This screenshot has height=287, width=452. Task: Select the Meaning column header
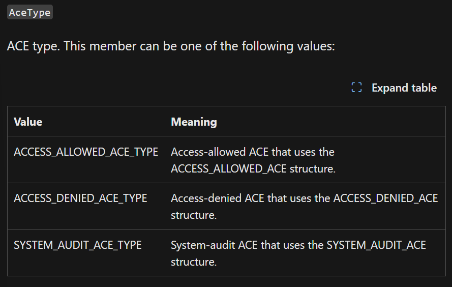tap(194, 122)
